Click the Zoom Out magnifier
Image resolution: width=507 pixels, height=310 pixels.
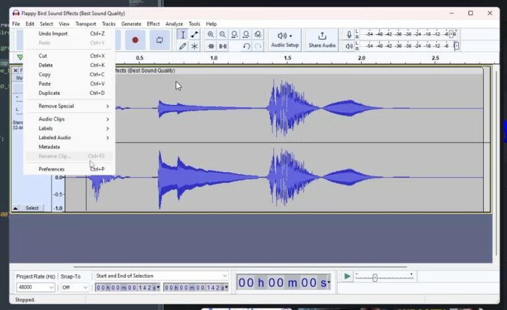click(x=222, y=34)
